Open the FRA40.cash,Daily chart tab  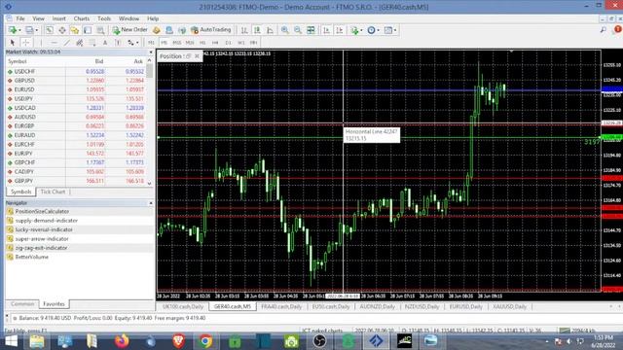point(281,307)
